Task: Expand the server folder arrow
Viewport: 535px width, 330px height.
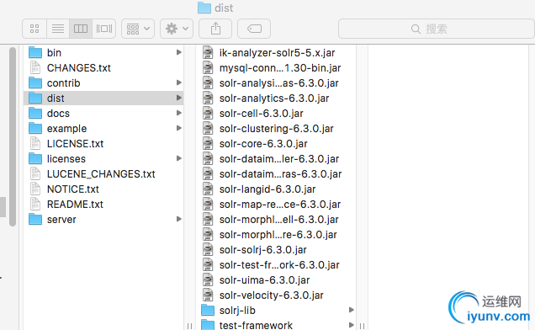Action: pyautogui.click(x=178, y=219)
